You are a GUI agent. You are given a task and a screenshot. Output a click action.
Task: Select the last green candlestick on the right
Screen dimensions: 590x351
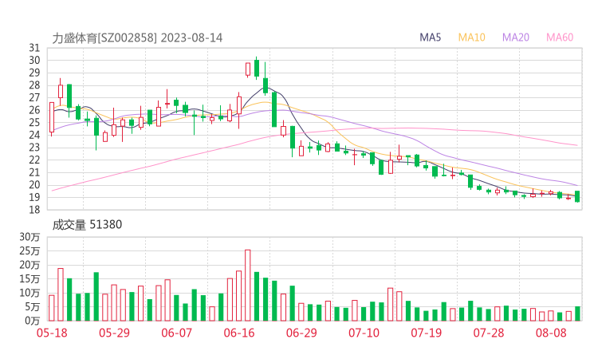[x=577, y=196]
